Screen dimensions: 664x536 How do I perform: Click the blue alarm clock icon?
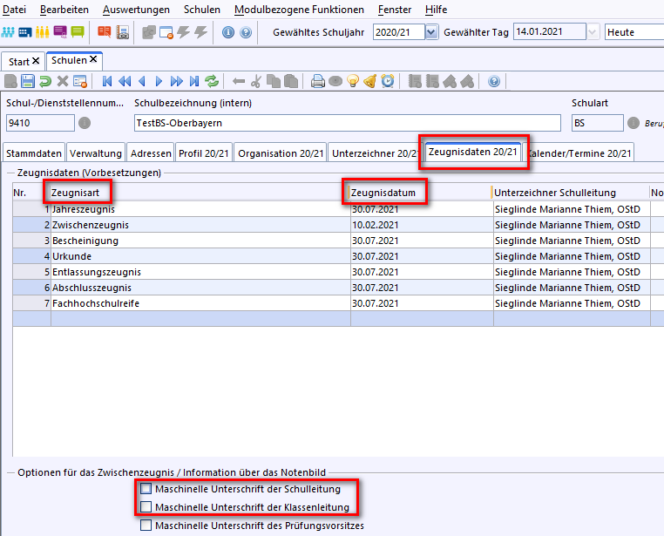pos(388,81)
